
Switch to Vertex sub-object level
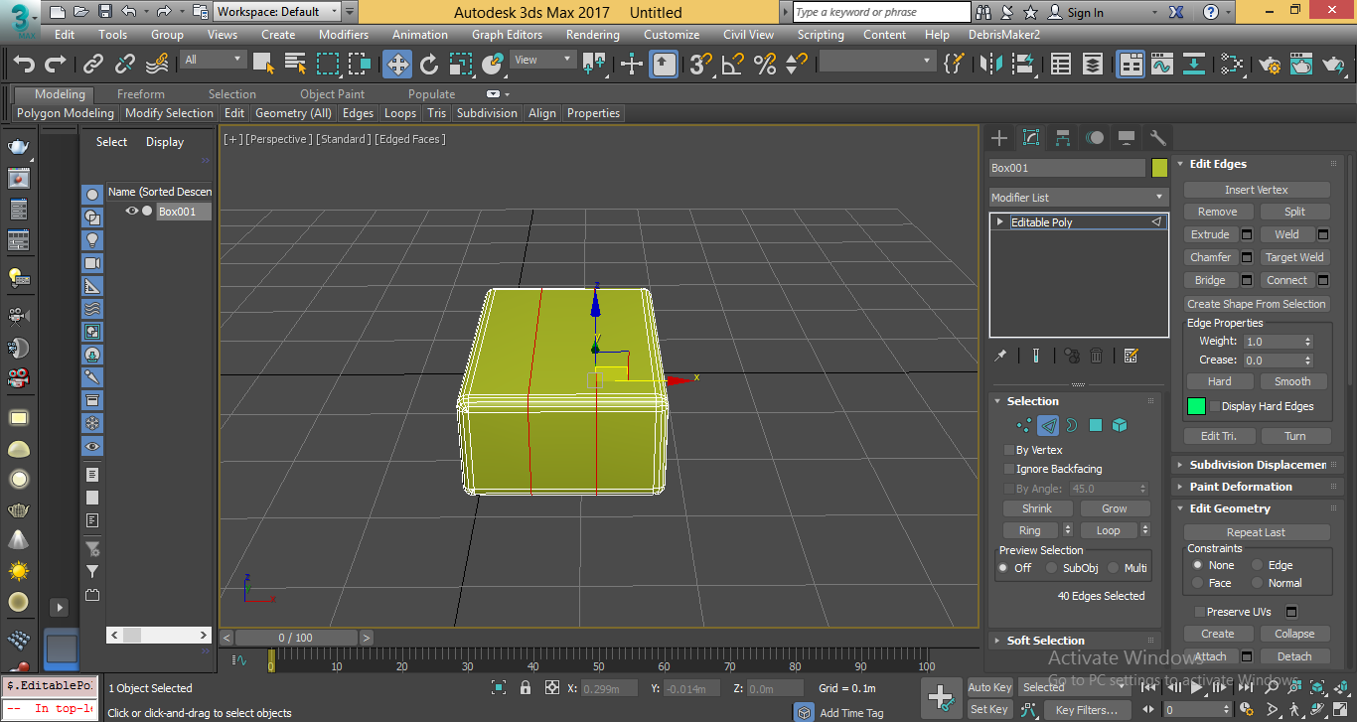pos(1024,425)
